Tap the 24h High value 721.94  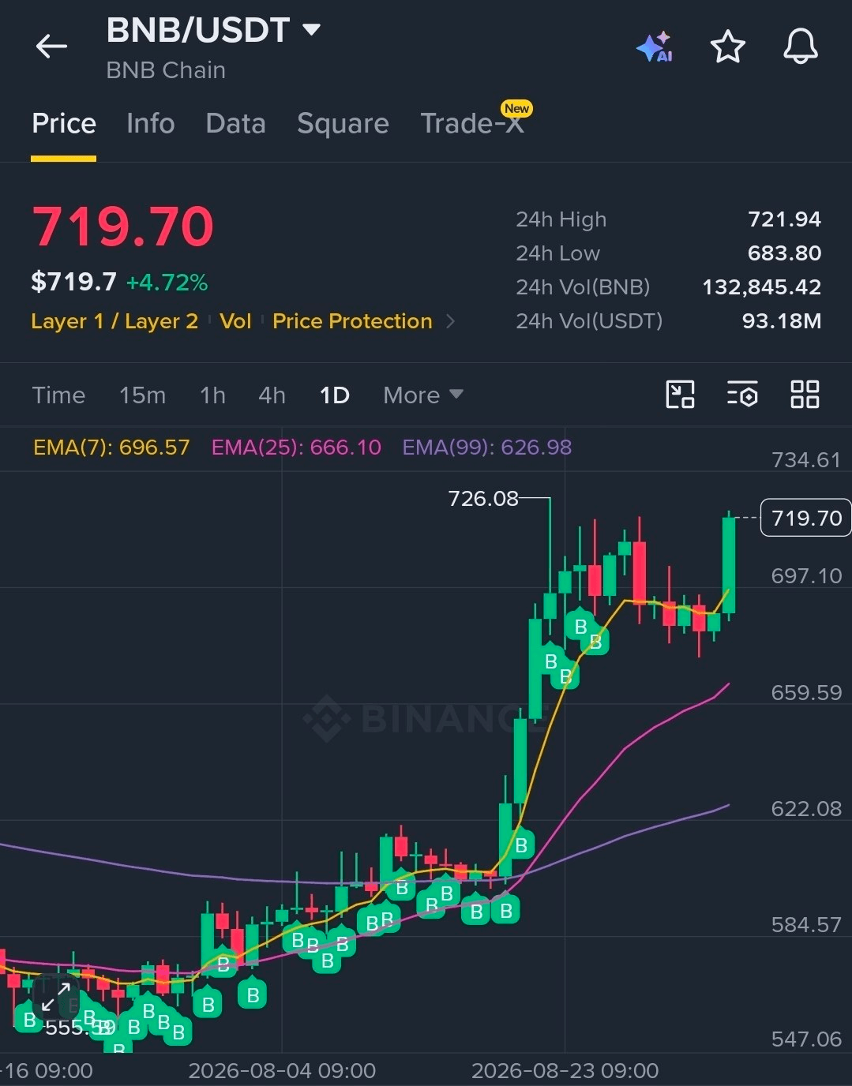click(784, 219)
